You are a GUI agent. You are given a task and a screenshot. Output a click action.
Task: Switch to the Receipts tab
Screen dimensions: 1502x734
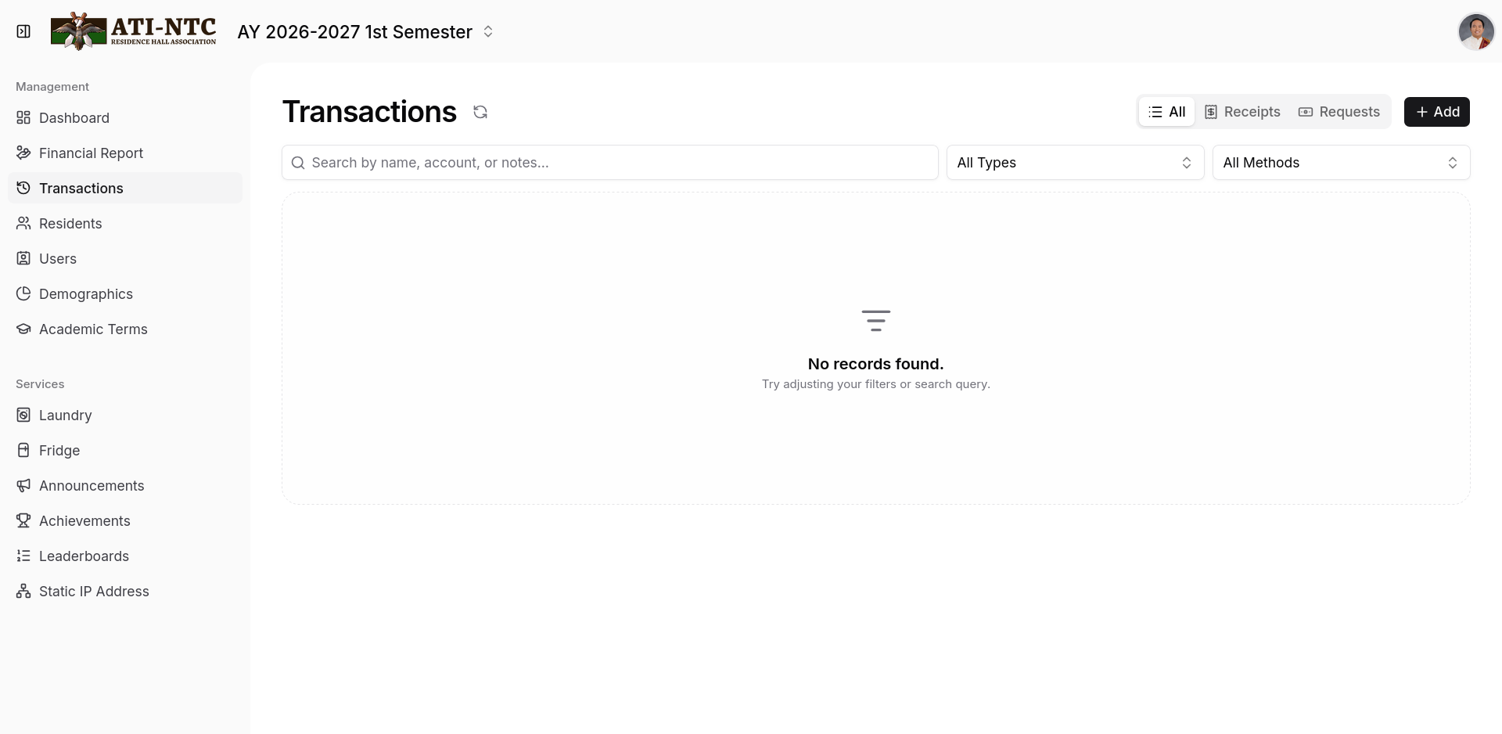1242,112
